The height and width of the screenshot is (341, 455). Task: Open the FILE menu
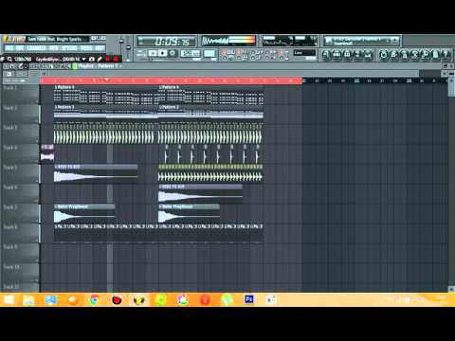pos(9,48)
